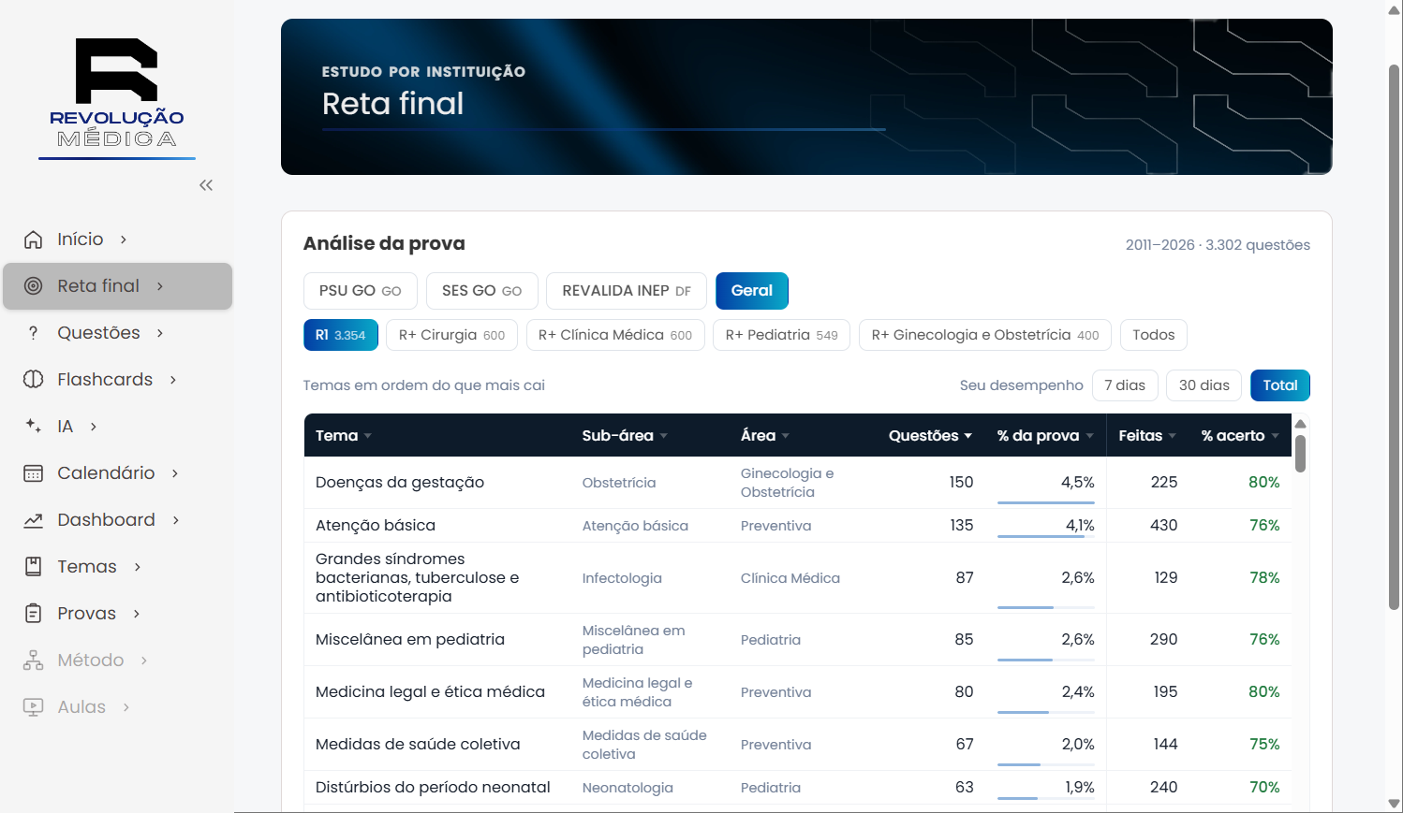
Task: Click the table's vertical scrollbar thumb
Action: [x=1300, y=454]
